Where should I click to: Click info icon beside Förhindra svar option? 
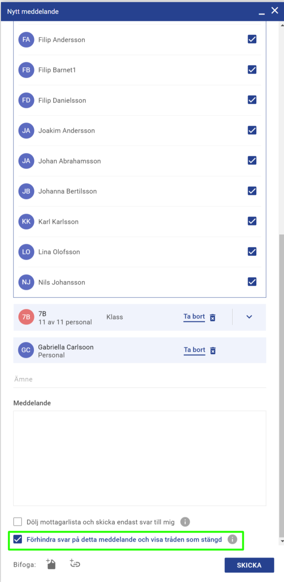pyautogui.click(x=233, y=539)
